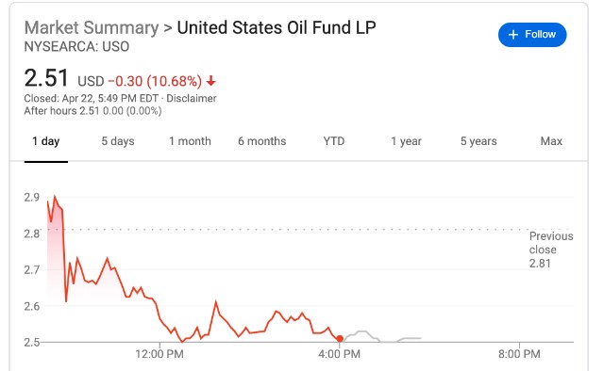Switch to the 5 years range
Viewport: 604px width, 371px height.
point(478,141)
